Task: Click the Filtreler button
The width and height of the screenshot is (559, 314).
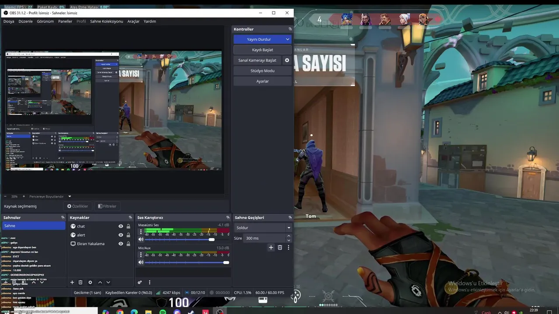Action: 107,206
